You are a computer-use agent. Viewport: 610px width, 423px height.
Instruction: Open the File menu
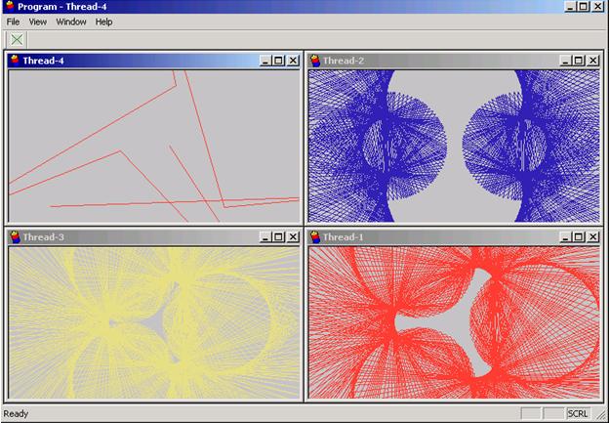13,22
